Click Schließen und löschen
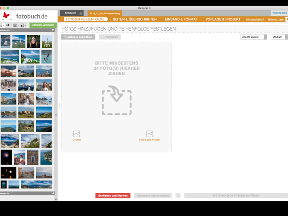The image size is (288, 216). [113, 195]
